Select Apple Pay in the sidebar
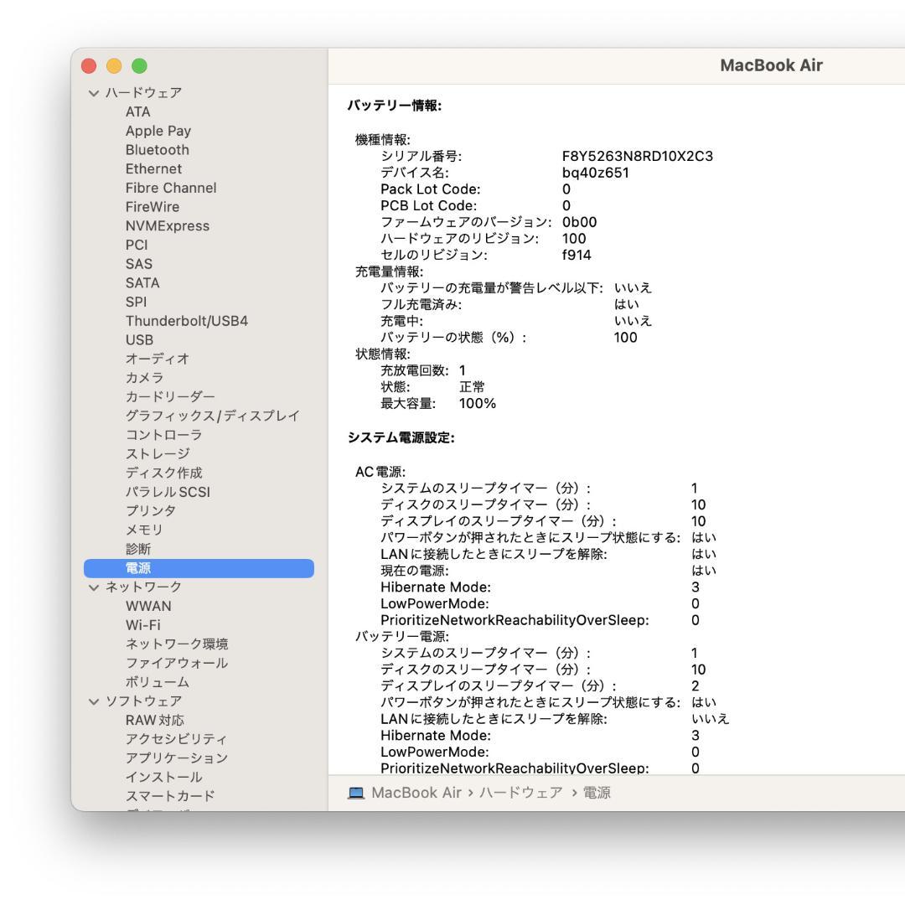 (158, 130)
